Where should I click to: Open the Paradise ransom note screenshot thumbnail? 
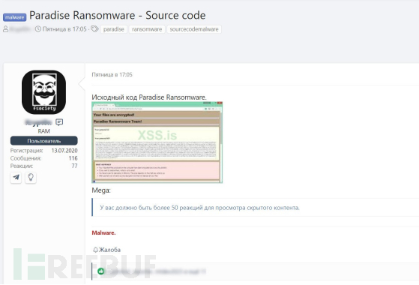157,142
